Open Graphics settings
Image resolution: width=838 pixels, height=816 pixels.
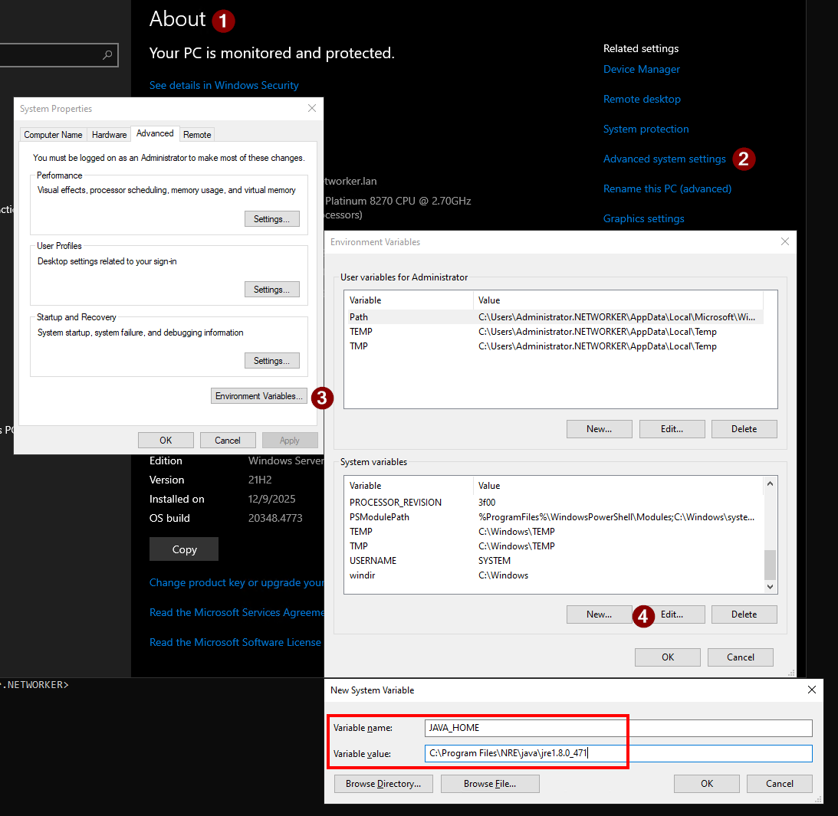pos(643,218)
